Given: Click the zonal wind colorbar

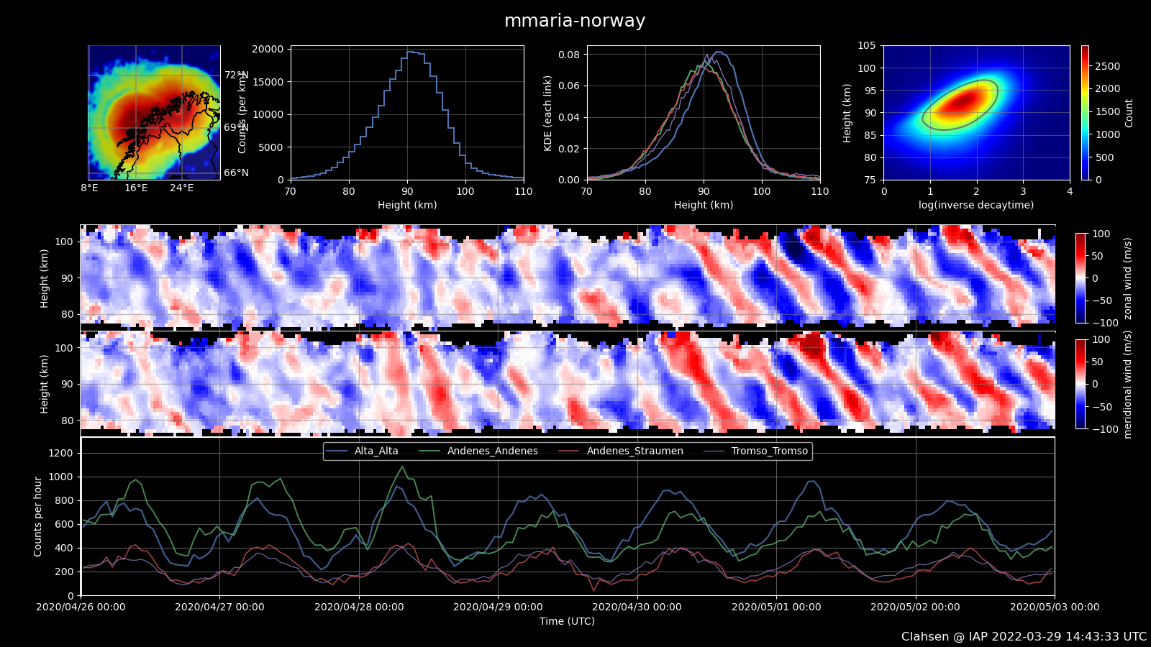Looking at the screenshot, I should pos(1081,278).
